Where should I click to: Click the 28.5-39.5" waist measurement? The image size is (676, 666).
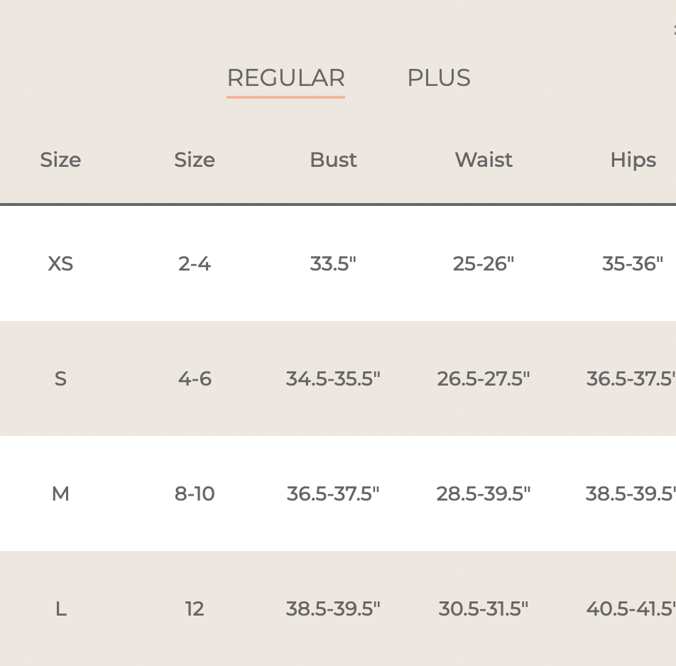point(484,493)
